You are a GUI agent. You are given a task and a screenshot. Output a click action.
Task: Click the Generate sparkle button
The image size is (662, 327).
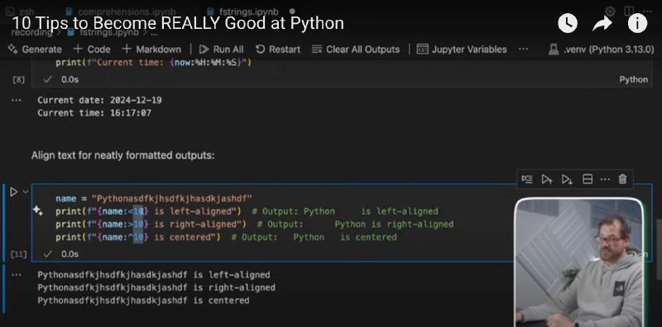pyautogui.click(x=35, y=50)
